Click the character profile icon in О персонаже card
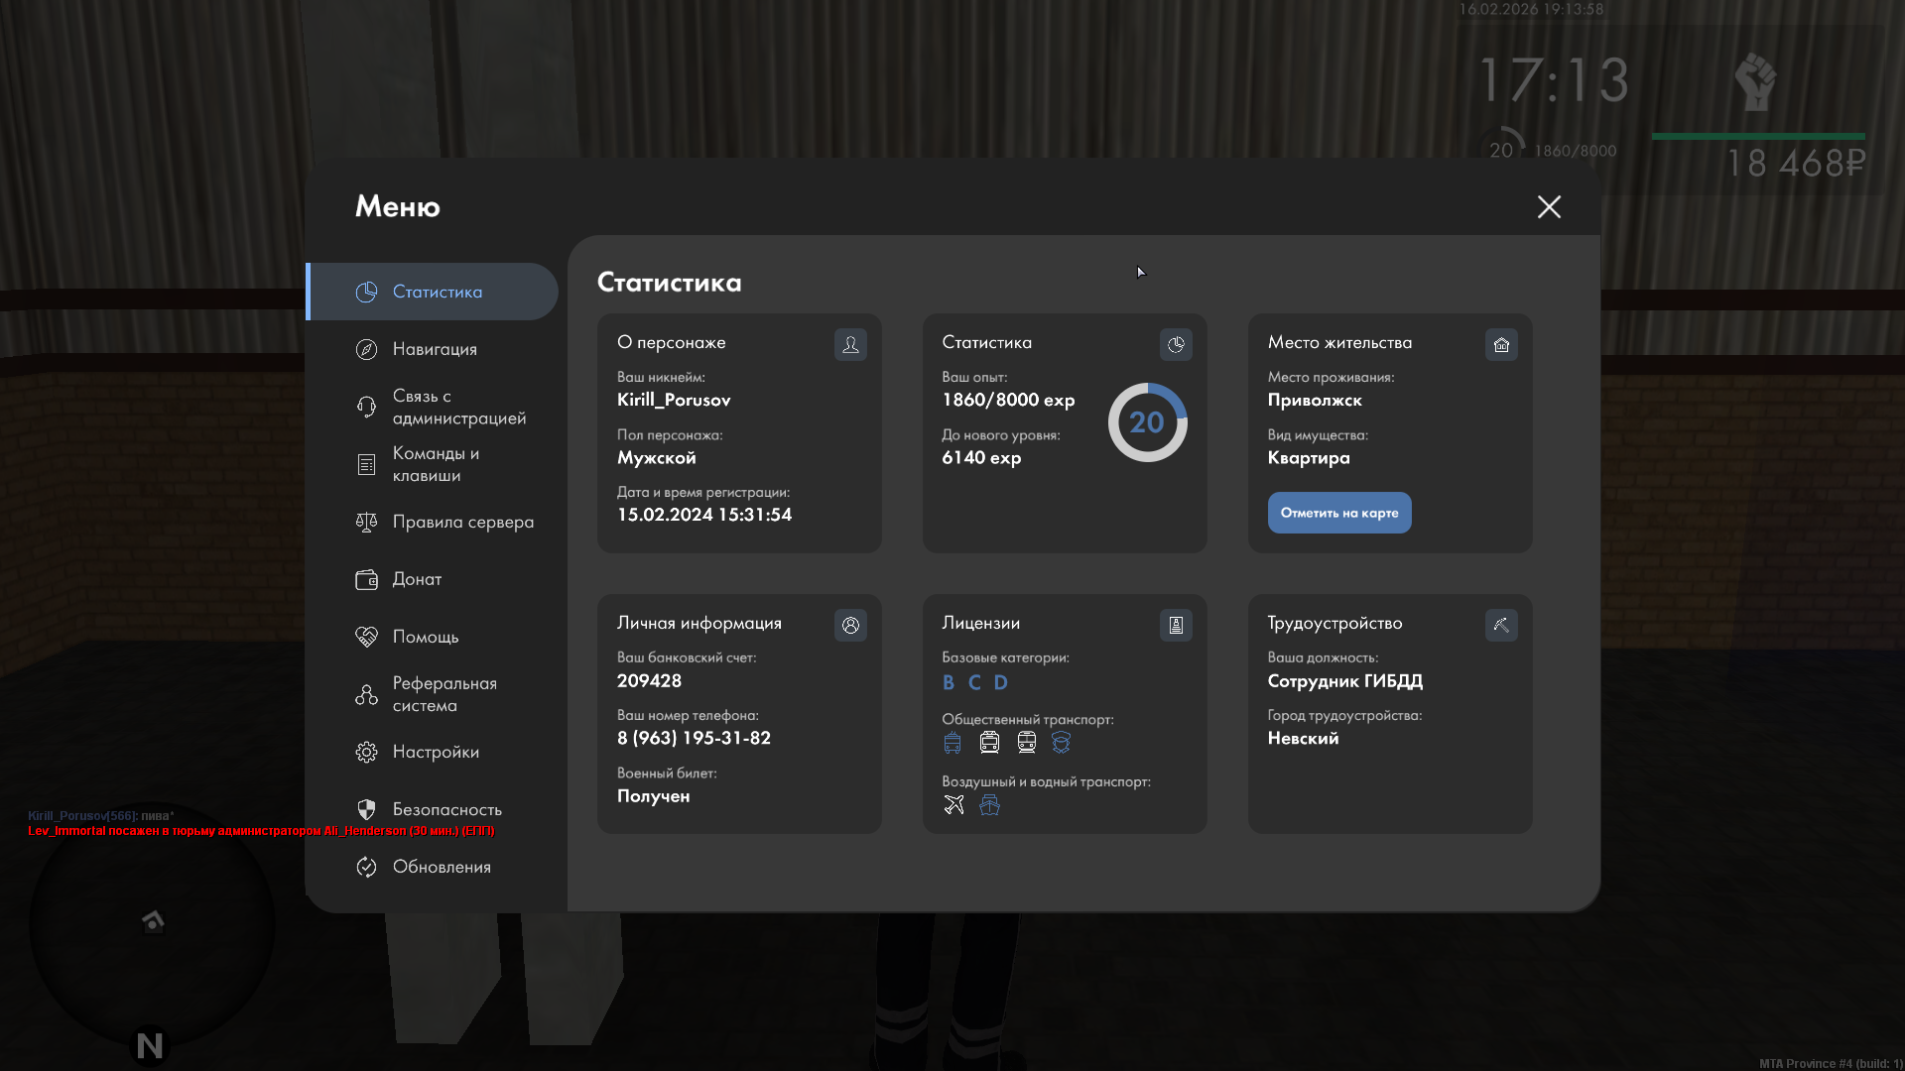Screen dimensions: 1905x1071 coord(850,344)
